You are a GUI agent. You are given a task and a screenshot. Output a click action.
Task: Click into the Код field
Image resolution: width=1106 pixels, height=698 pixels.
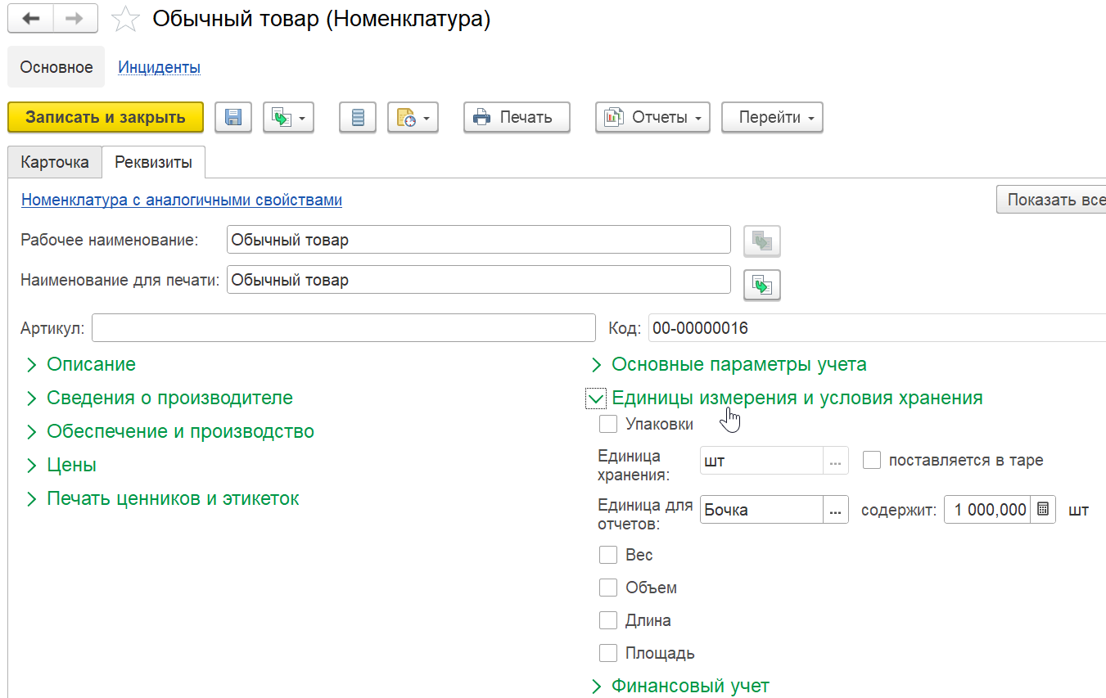point(877,328)
